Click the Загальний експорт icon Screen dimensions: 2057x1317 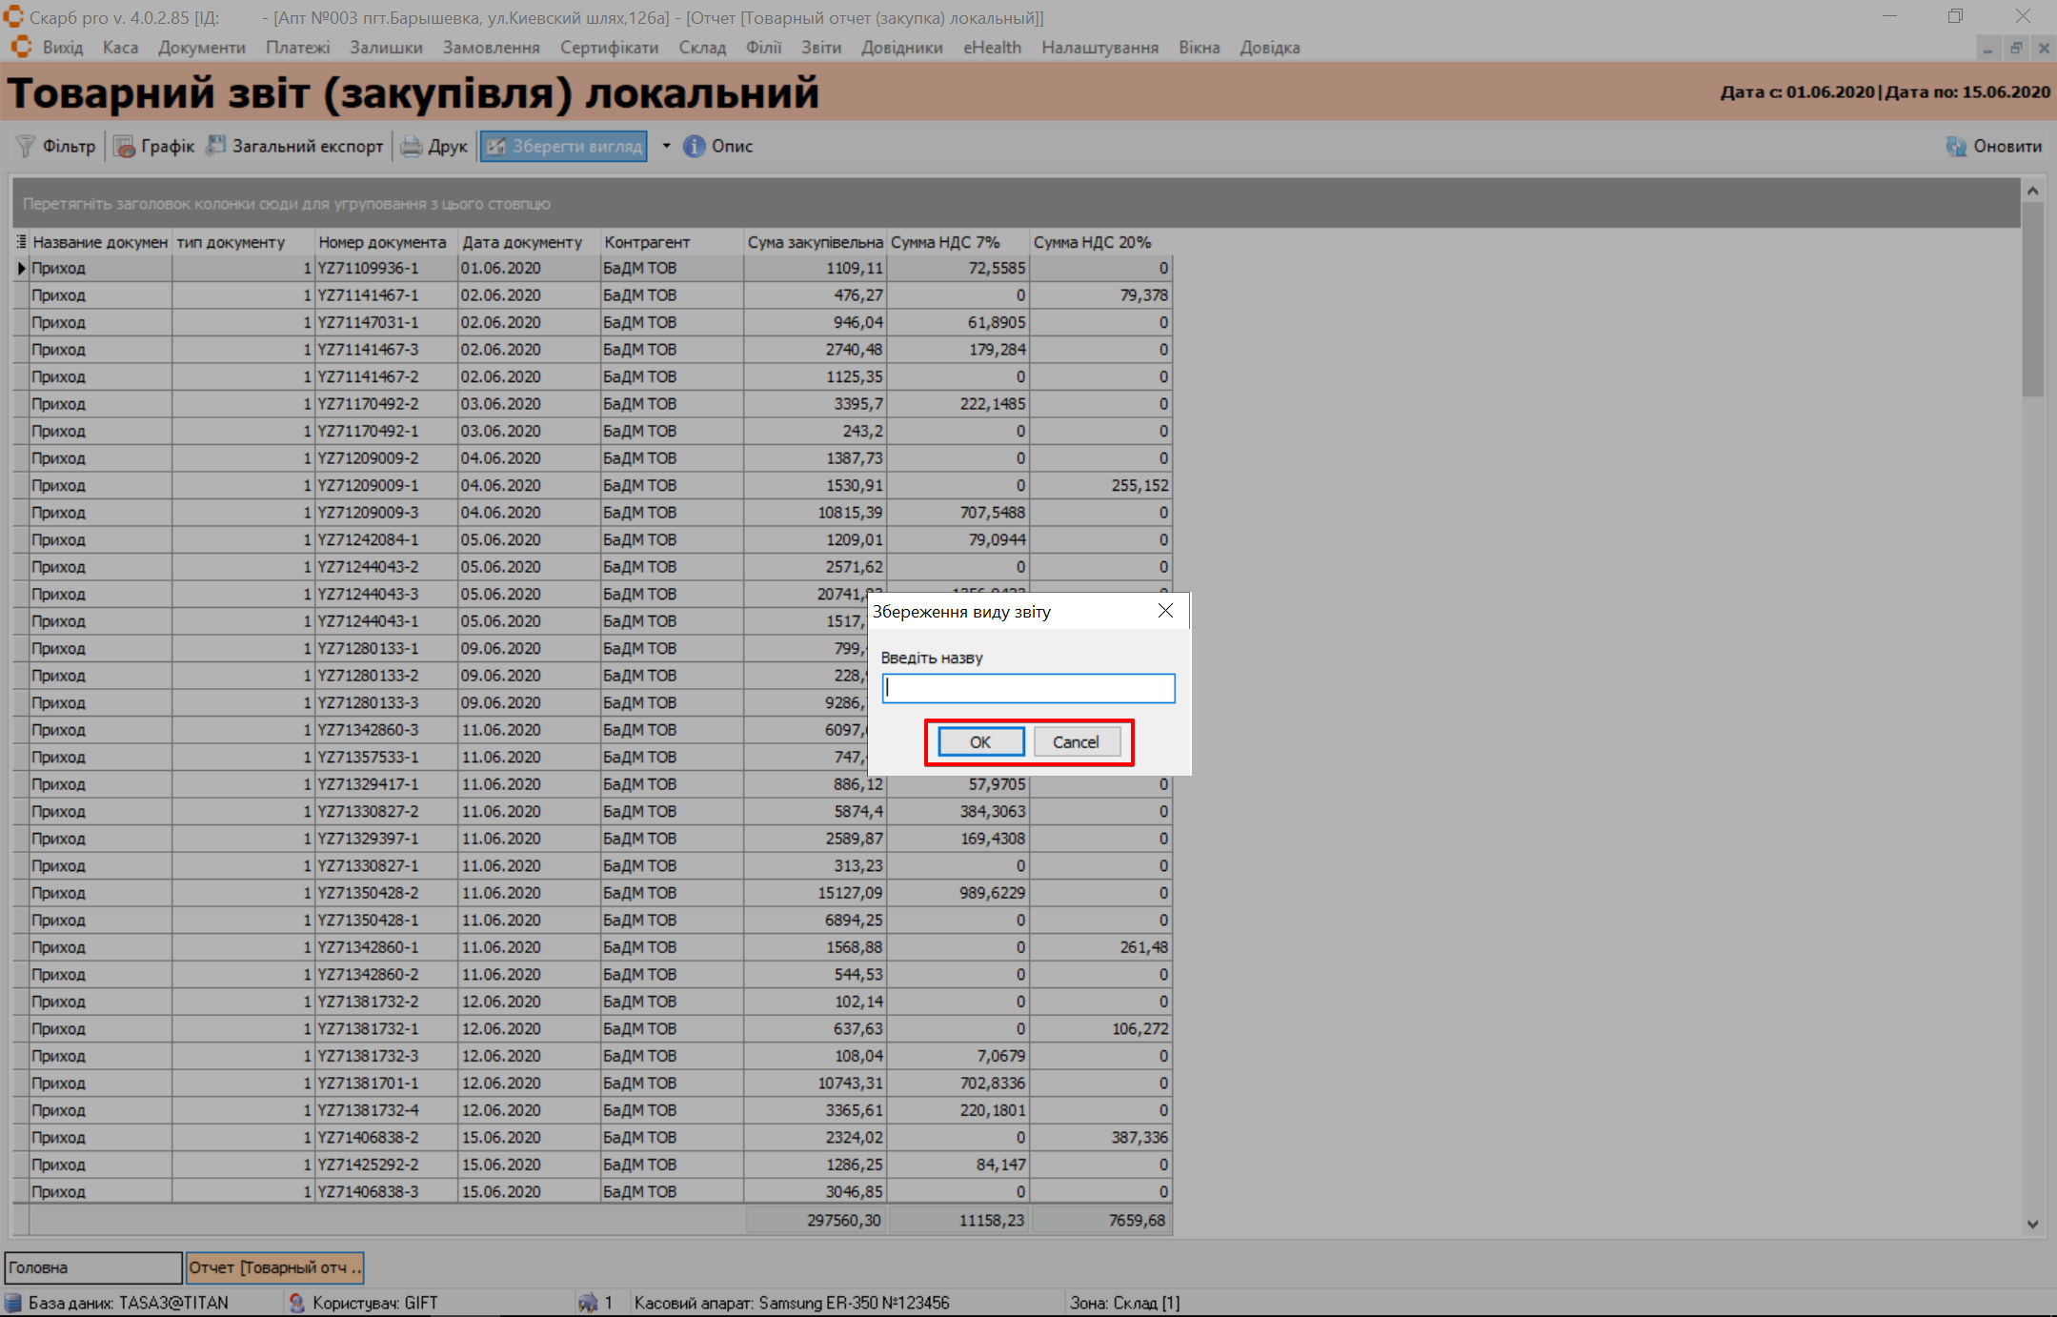click(217, 146)
